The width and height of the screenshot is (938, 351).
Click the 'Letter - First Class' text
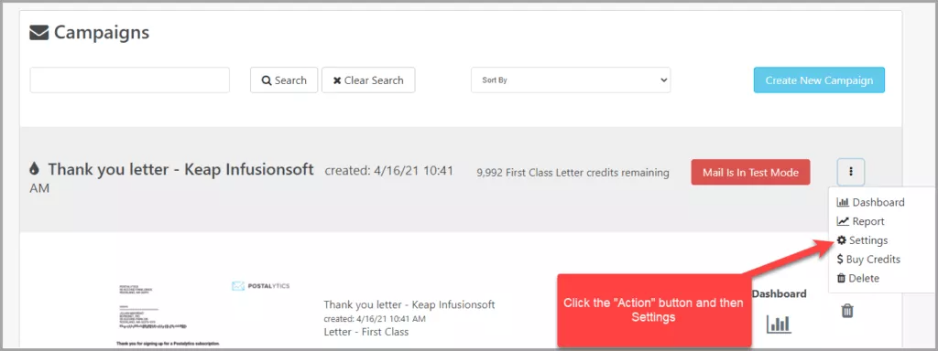[x=366, y=331]
